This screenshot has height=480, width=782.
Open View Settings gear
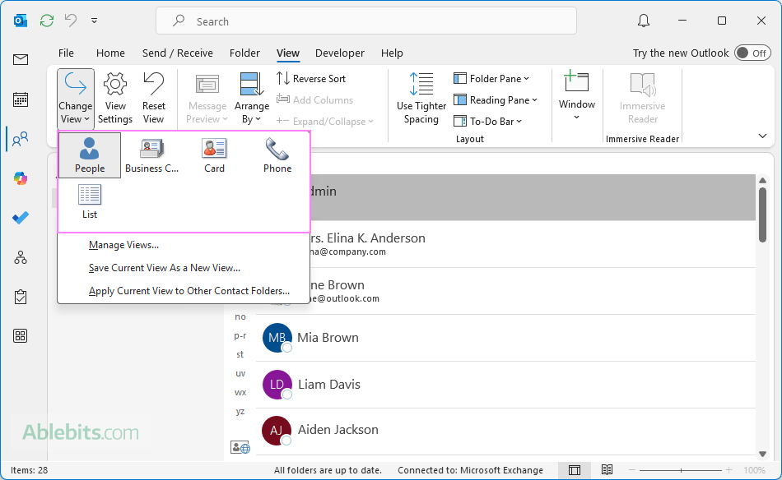click(x=115, y=98)
